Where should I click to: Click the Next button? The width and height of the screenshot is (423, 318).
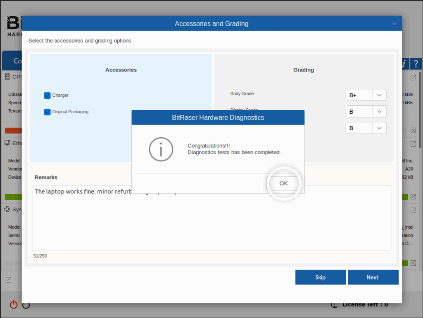[x=373, y=277]
